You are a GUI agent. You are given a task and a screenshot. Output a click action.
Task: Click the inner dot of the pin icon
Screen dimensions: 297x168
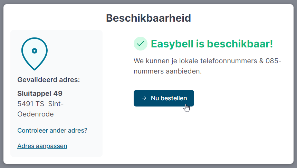[x=34, y=51]
